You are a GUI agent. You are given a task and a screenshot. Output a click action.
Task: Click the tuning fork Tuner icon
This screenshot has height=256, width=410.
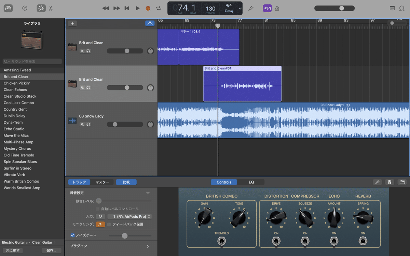pyautogui.click(x=251, y=8)
